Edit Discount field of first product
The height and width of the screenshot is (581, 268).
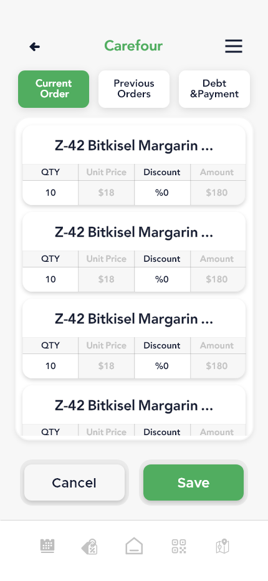click(x=162, y=193)
